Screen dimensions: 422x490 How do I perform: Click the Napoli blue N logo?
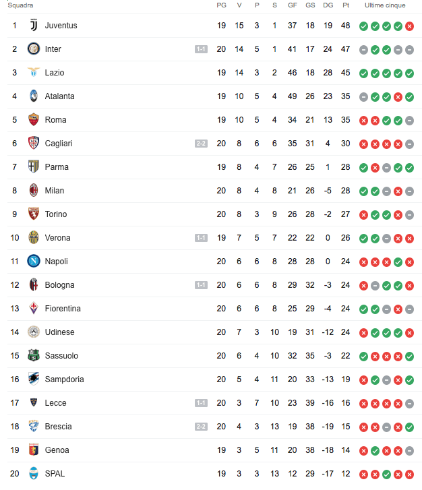click(34, 262)
